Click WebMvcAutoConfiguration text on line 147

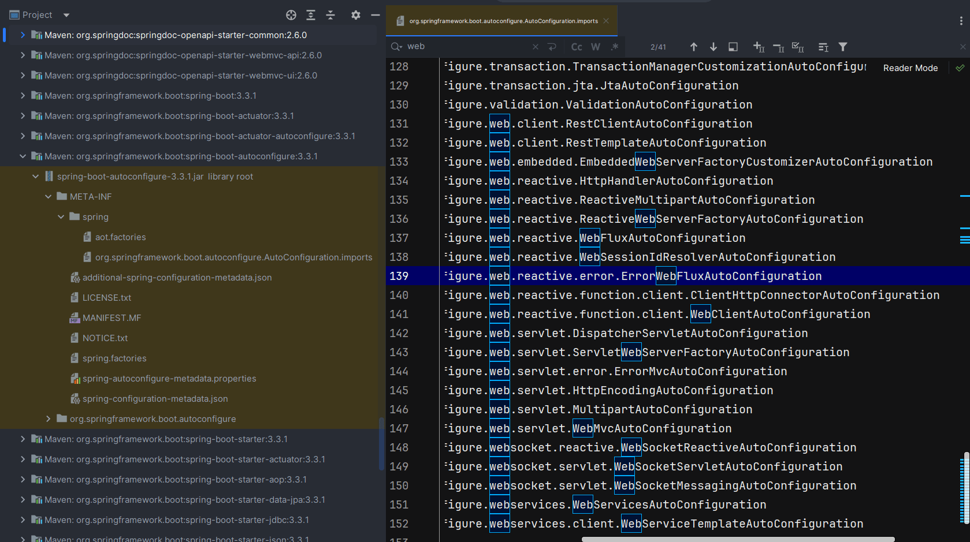[x=652, y=428]
